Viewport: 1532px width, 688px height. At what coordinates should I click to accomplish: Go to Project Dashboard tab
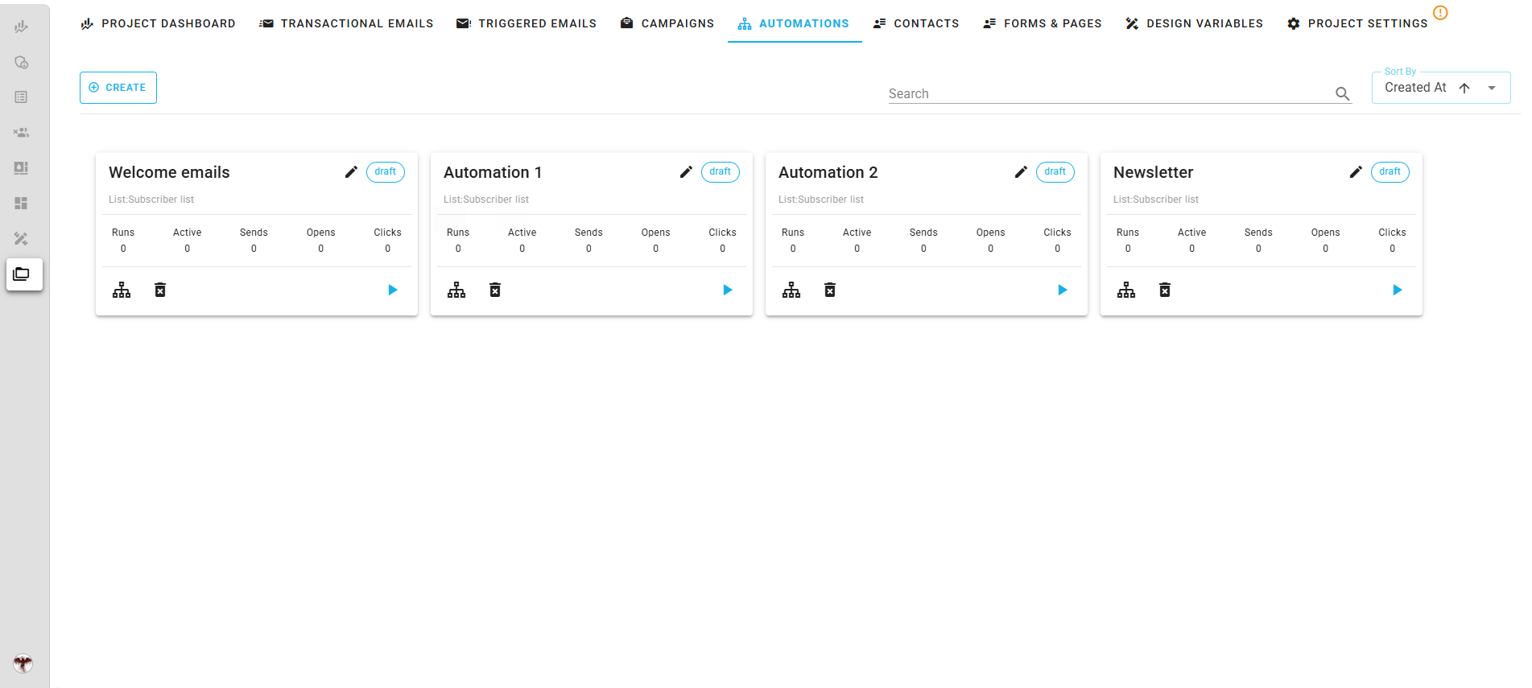[158, 23]
